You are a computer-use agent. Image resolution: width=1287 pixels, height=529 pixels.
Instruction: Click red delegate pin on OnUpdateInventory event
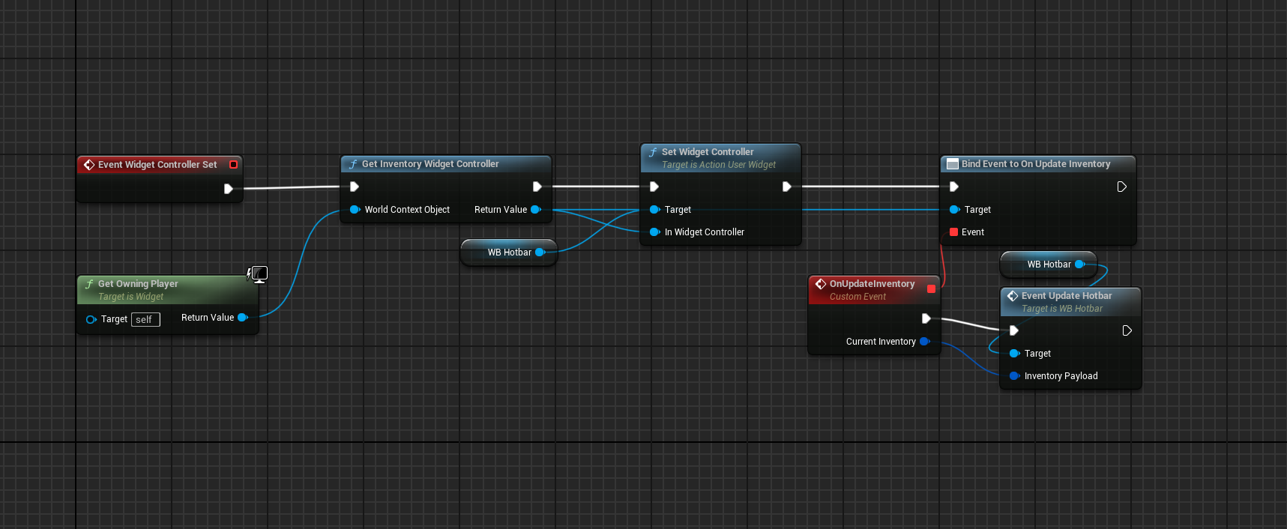pos(931,288)
